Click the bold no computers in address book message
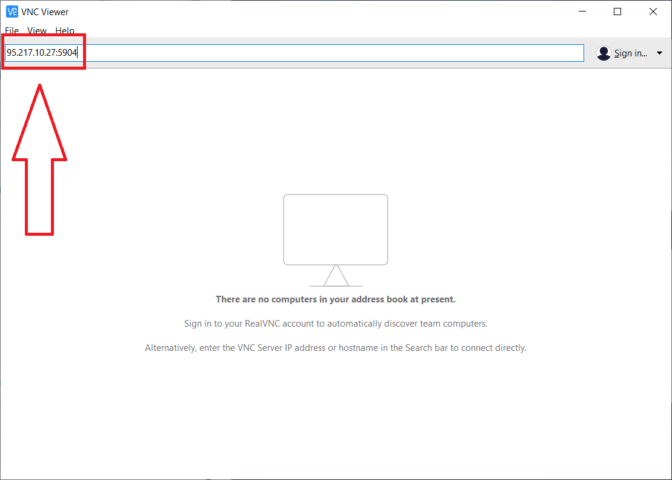Viewport: 672px width, 480px height. (x=336, y=299)
